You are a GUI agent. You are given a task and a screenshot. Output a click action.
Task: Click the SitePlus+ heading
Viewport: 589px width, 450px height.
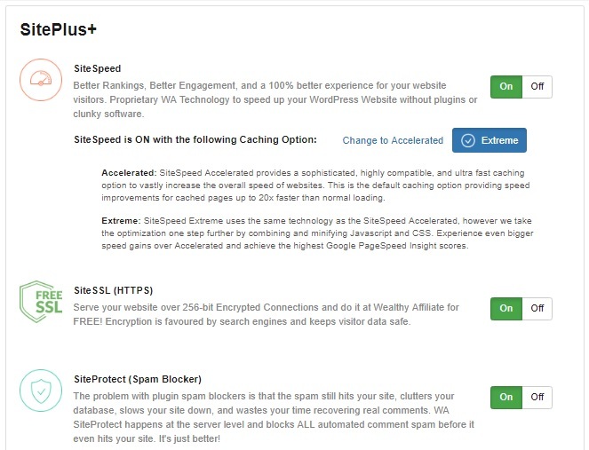point(59,29)
